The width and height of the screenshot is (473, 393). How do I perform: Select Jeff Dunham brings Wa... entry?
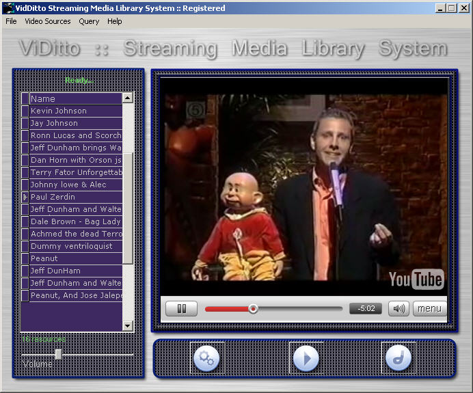pos(76,148)
